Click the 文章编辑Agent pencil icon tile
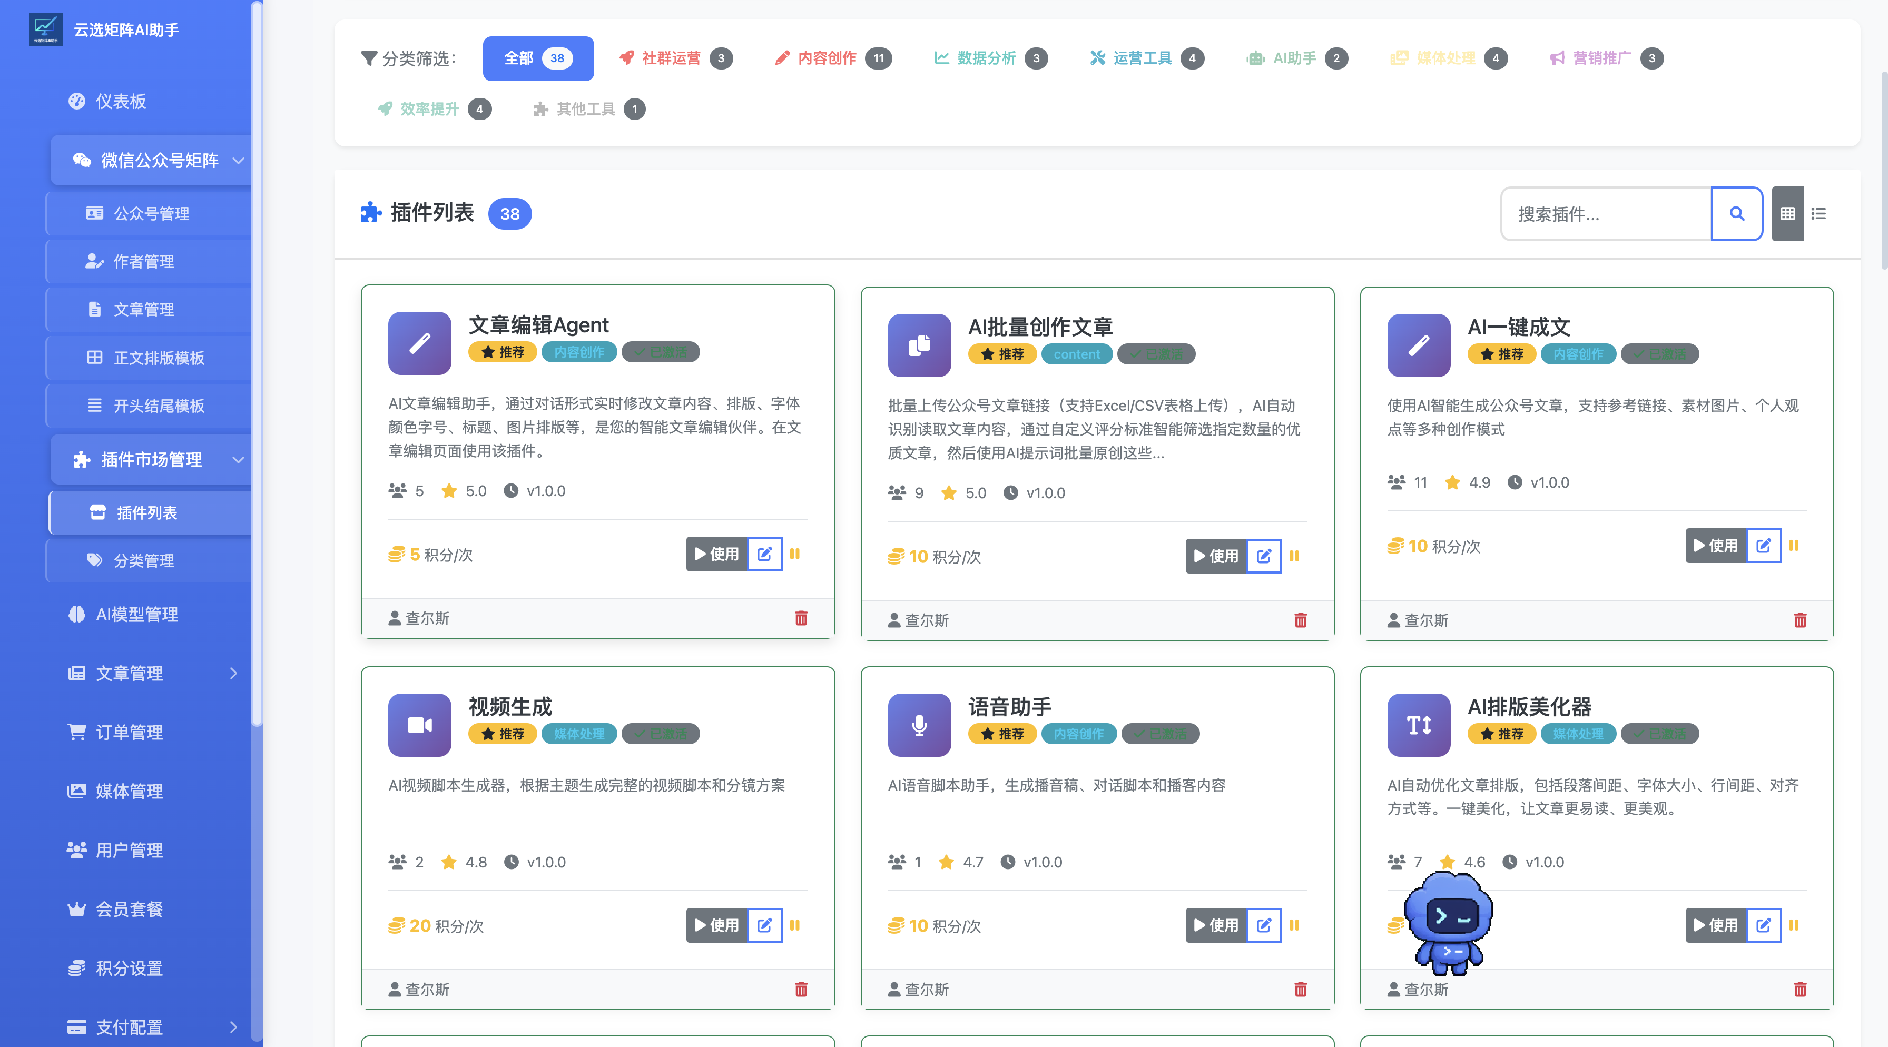Screen dimensions: 1888x1047 tap(420, 343)
